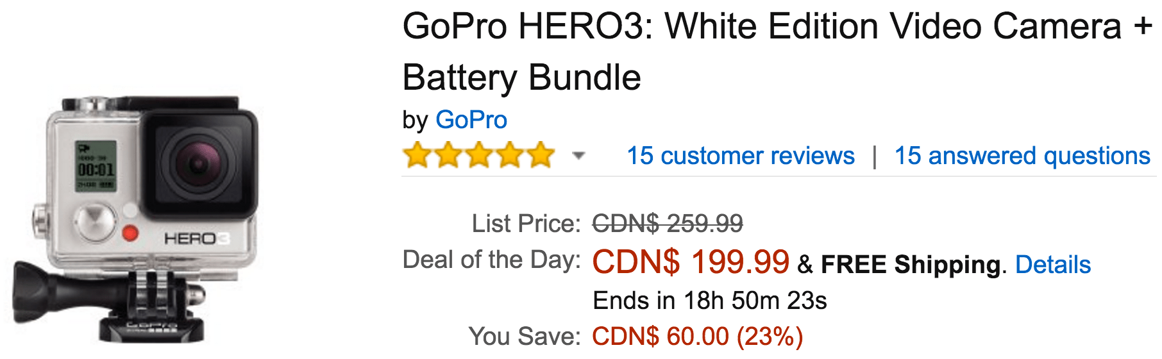Image resolution: width=1162 pixels, height=359 pixels.
Task: Click the fifth gold rating star
Action: click(x=541, y=155)
